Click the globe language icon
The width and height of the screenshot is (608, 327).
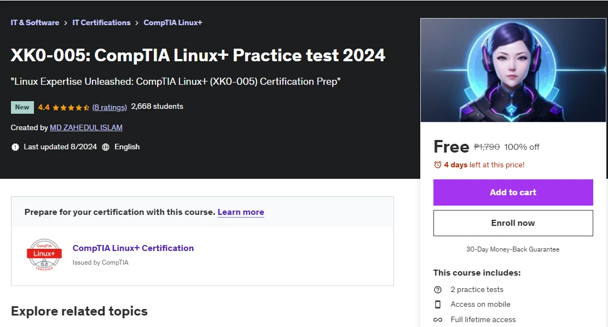pos(106,147)
